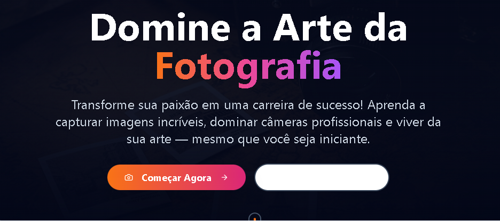Click the text mesmo que você seja iniciante
The height and width of the screenshot is (221, 500).
pos(282,140)
